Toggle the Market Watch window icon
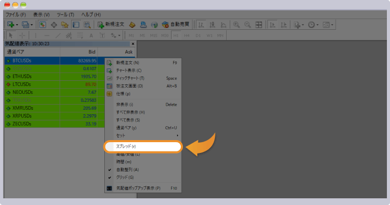 pos(42,25)
